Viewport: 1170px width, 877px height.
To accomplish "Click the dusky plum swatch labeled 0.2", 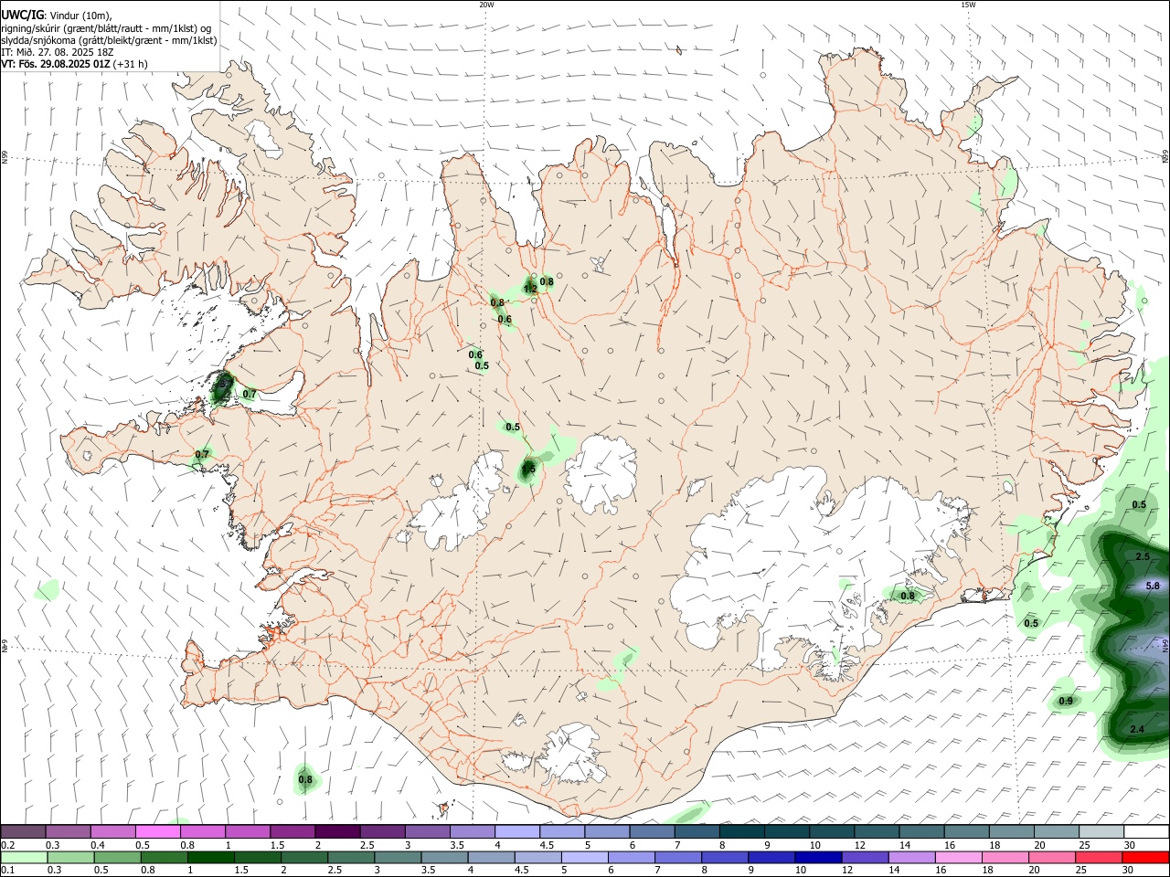I will click(x=23, y=832).
